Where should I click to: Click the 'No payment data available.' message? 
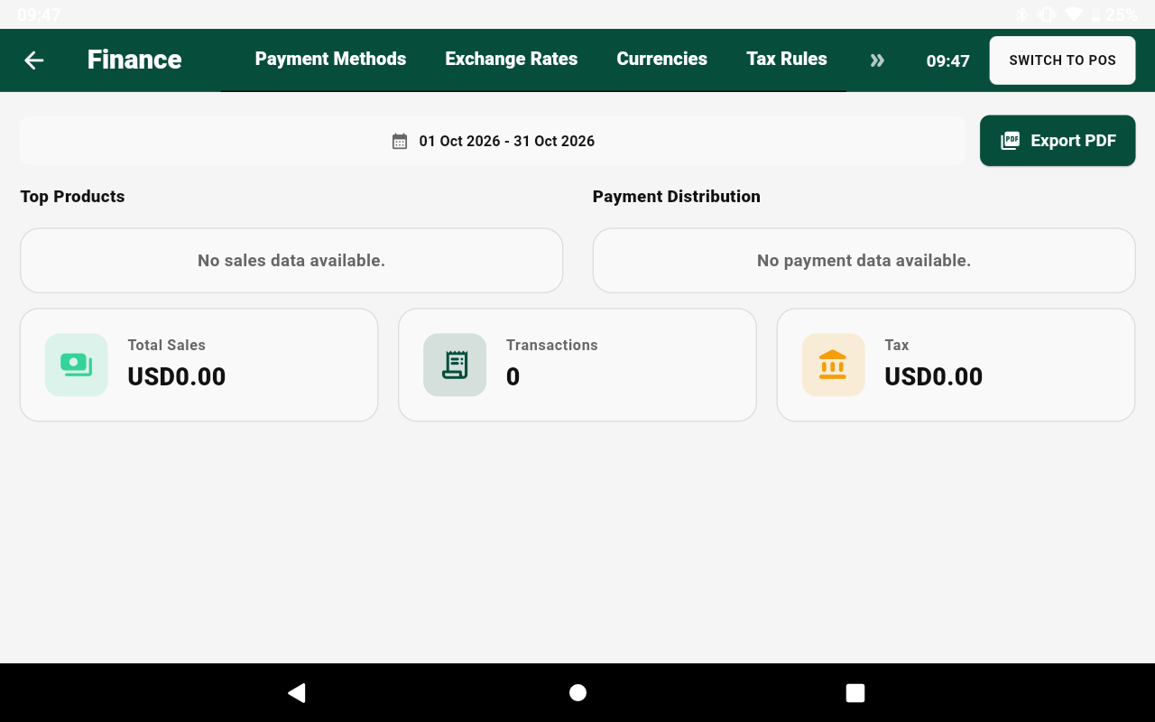[864, 261]
